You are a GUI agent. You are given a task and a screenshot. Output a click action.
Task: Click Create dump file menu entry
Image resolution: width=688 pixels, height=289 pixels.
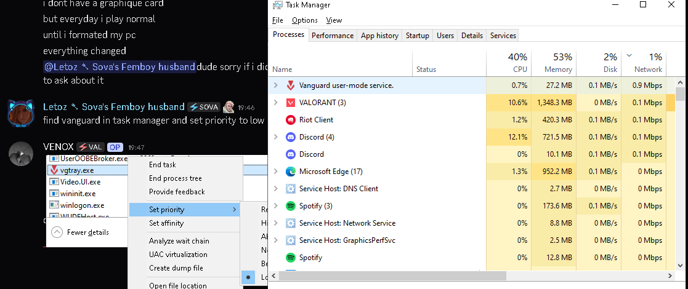pos(185,268)
